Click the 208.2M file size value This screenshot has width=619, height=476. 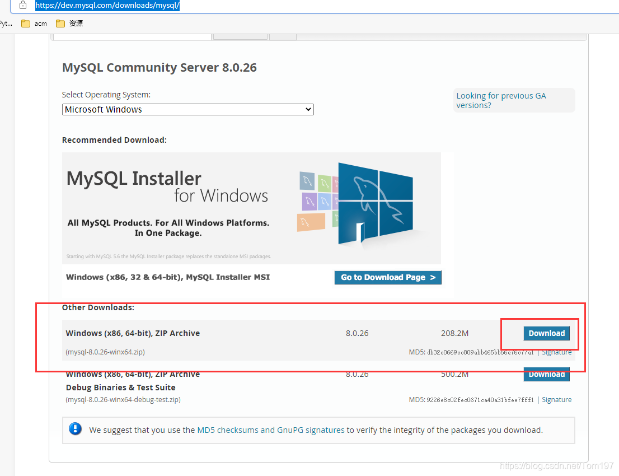(x=455, y=333)
